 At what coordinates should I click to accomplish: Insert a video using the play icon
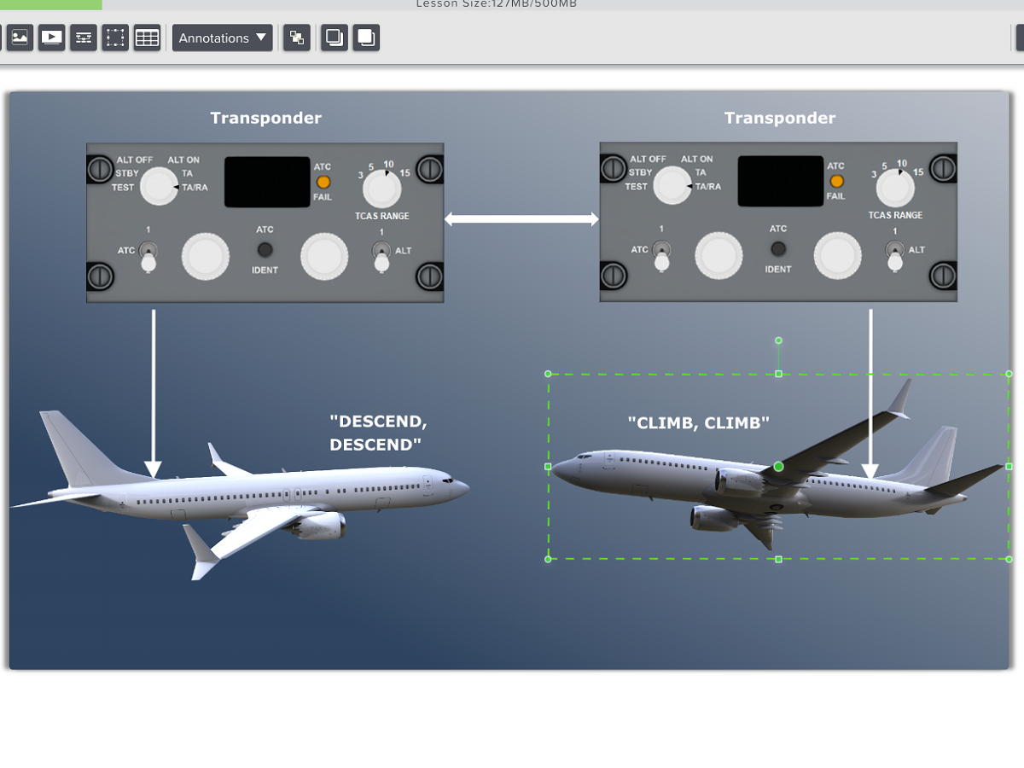pos(51,38)
